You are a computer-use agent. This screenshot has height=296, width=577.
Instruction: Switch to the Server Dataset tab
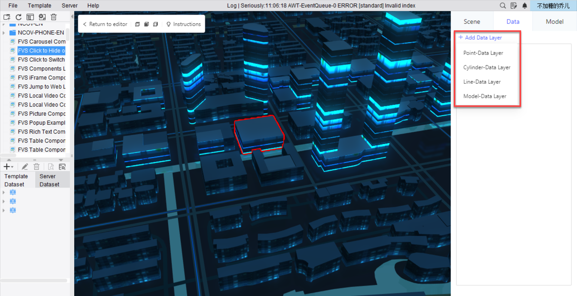[49, 180]
